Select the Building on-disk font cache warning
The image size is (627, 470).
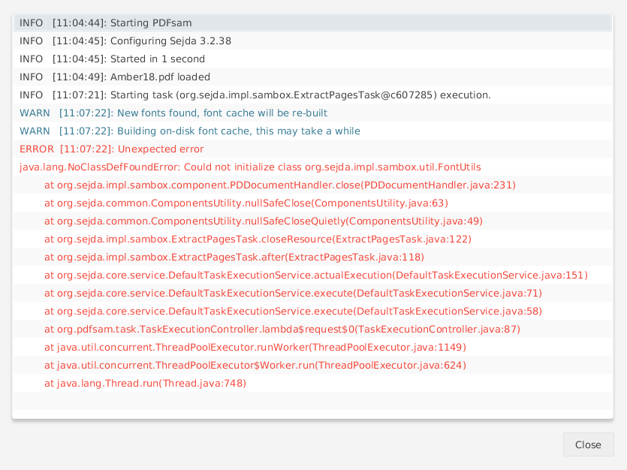click(x=188, y=131)
